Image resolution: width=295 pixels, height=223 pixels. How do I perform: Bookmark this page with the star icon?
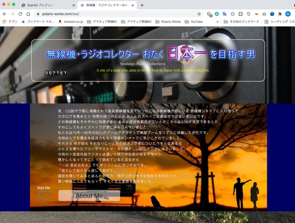(199, 14)
